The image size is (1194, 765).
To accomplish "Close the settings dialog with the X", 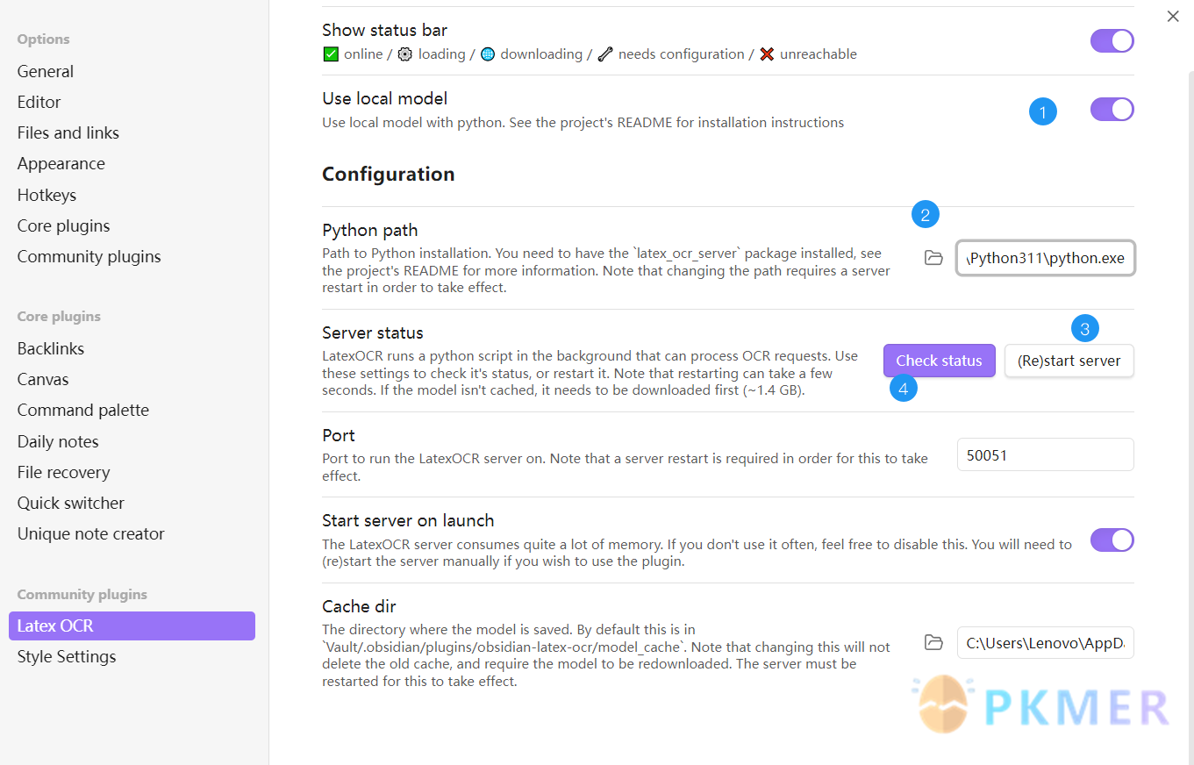I will [x=1173, y=16].
